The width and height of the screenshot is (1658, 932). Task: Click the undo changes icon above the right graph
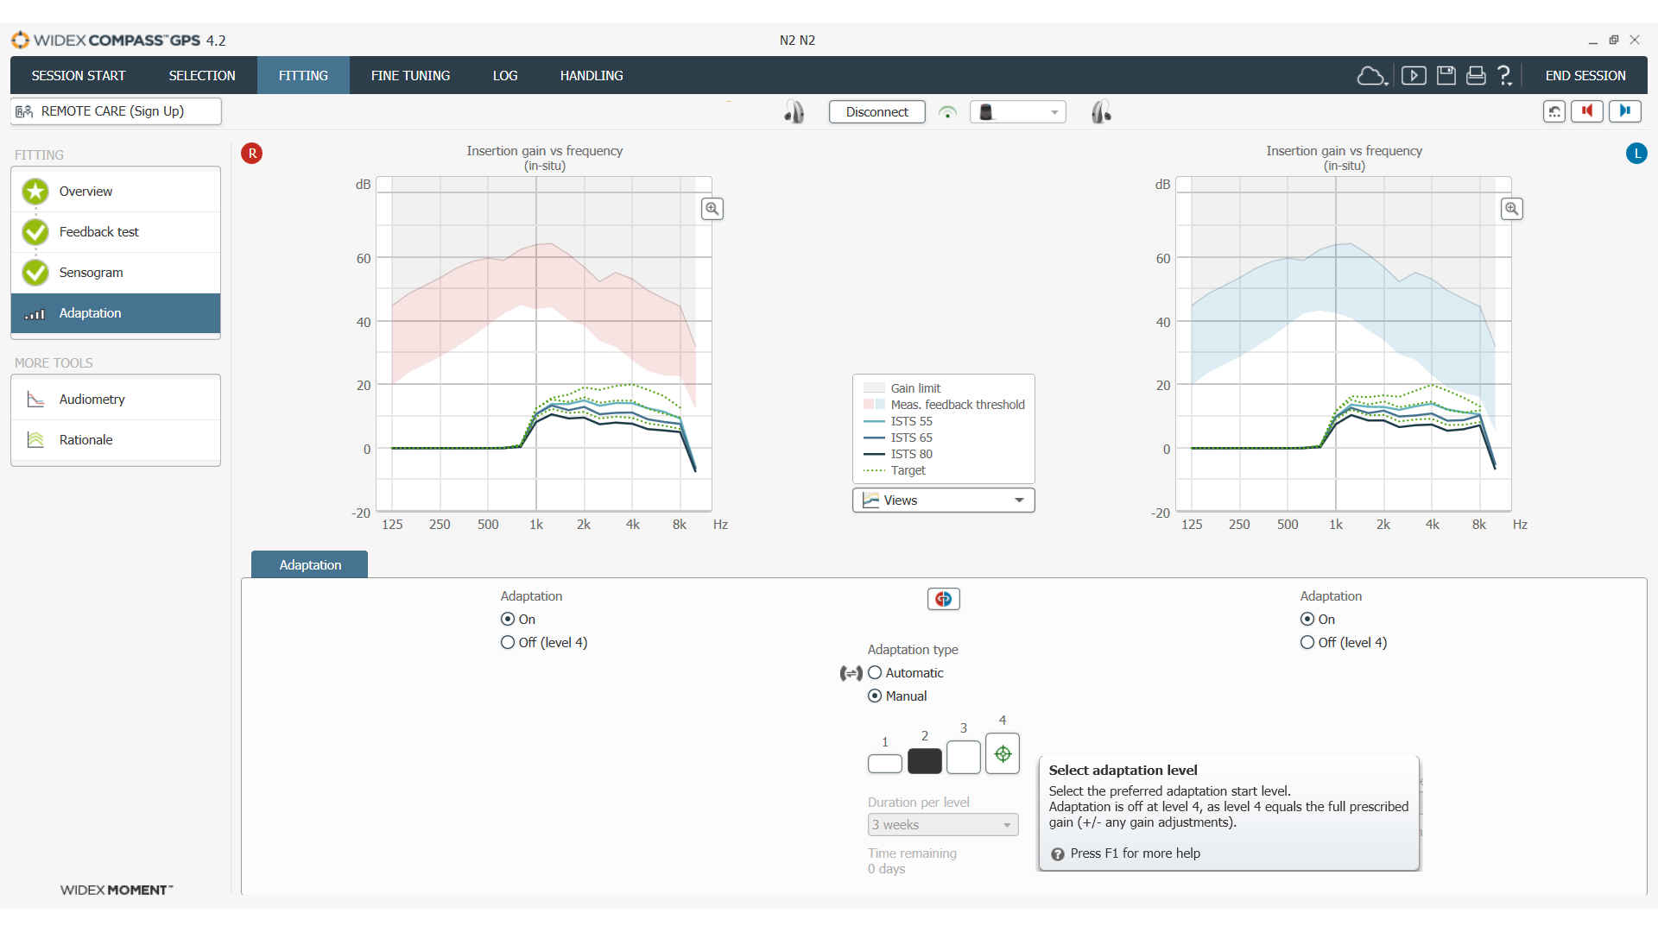tap(1554, 111)
